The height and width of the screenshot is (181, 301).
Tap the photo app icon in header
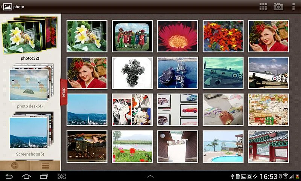click(8, 7)
